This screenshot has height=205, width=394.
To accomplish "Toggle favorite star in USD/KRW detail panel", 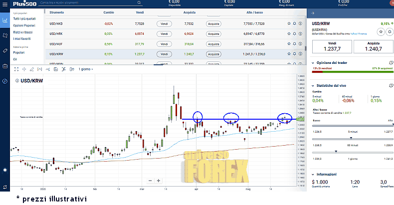I will [x=381, y=31].
